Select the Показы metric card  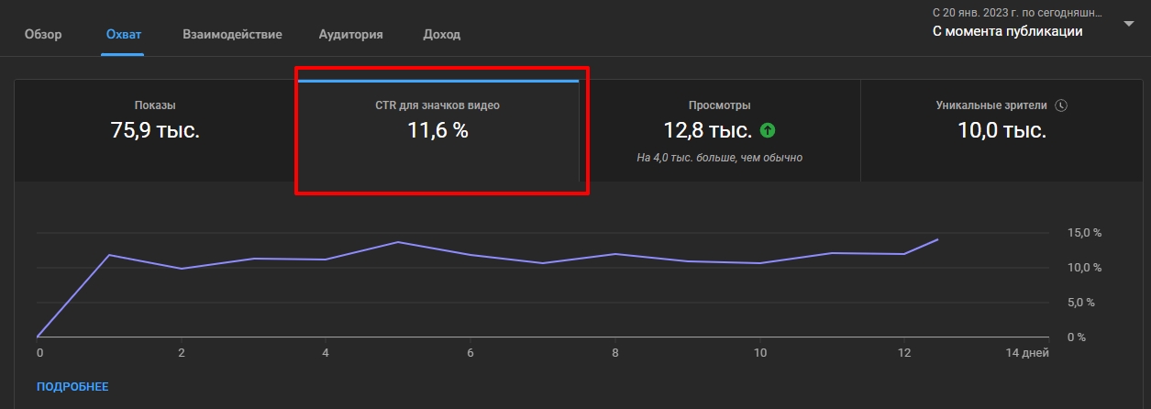point(155,129)
